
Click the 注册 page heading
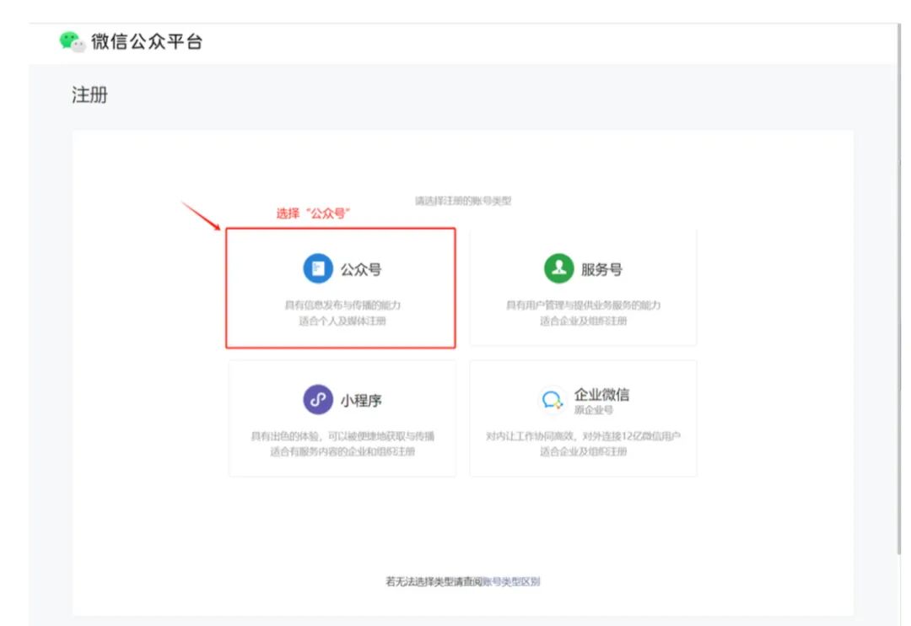89,94
